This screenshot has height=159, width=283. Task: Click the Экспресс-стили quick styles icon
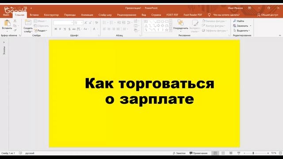point(195,23)
